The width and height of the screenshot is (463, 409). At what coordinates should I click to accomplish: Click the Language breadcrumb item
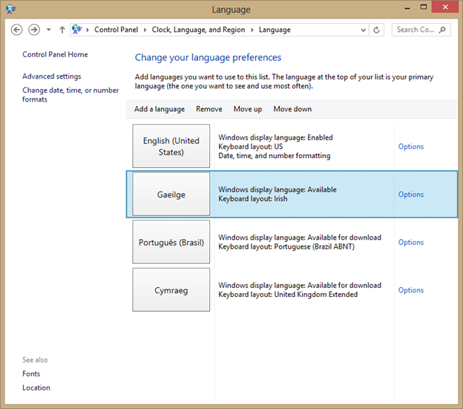[x=275, y=30]
